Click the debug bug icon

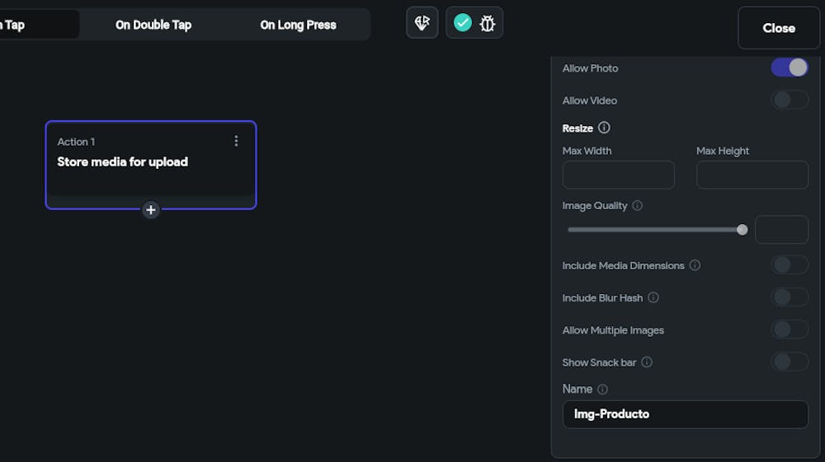pyautogui.click(x=488, y=23)
